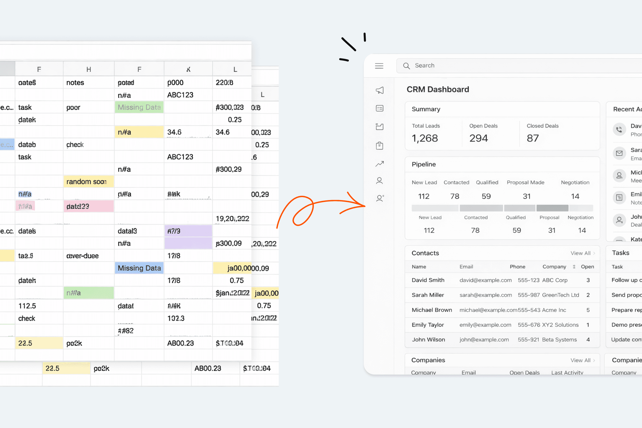Expand Contacts View All chevron
This screenshot has height=428, width=642.
coord(594,253)
